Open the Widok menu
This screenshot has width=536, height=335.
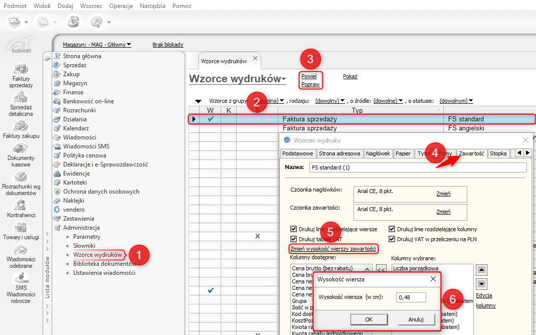(42, 6)
